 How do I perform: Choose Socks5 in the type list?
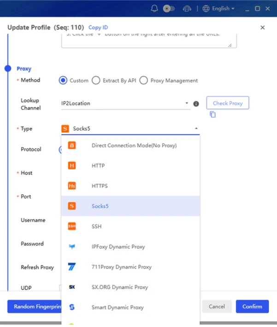tap(130, 206)
